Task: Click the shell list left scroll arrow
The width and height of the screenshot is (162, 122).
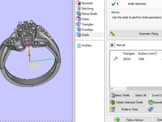Action: [112, 88]
